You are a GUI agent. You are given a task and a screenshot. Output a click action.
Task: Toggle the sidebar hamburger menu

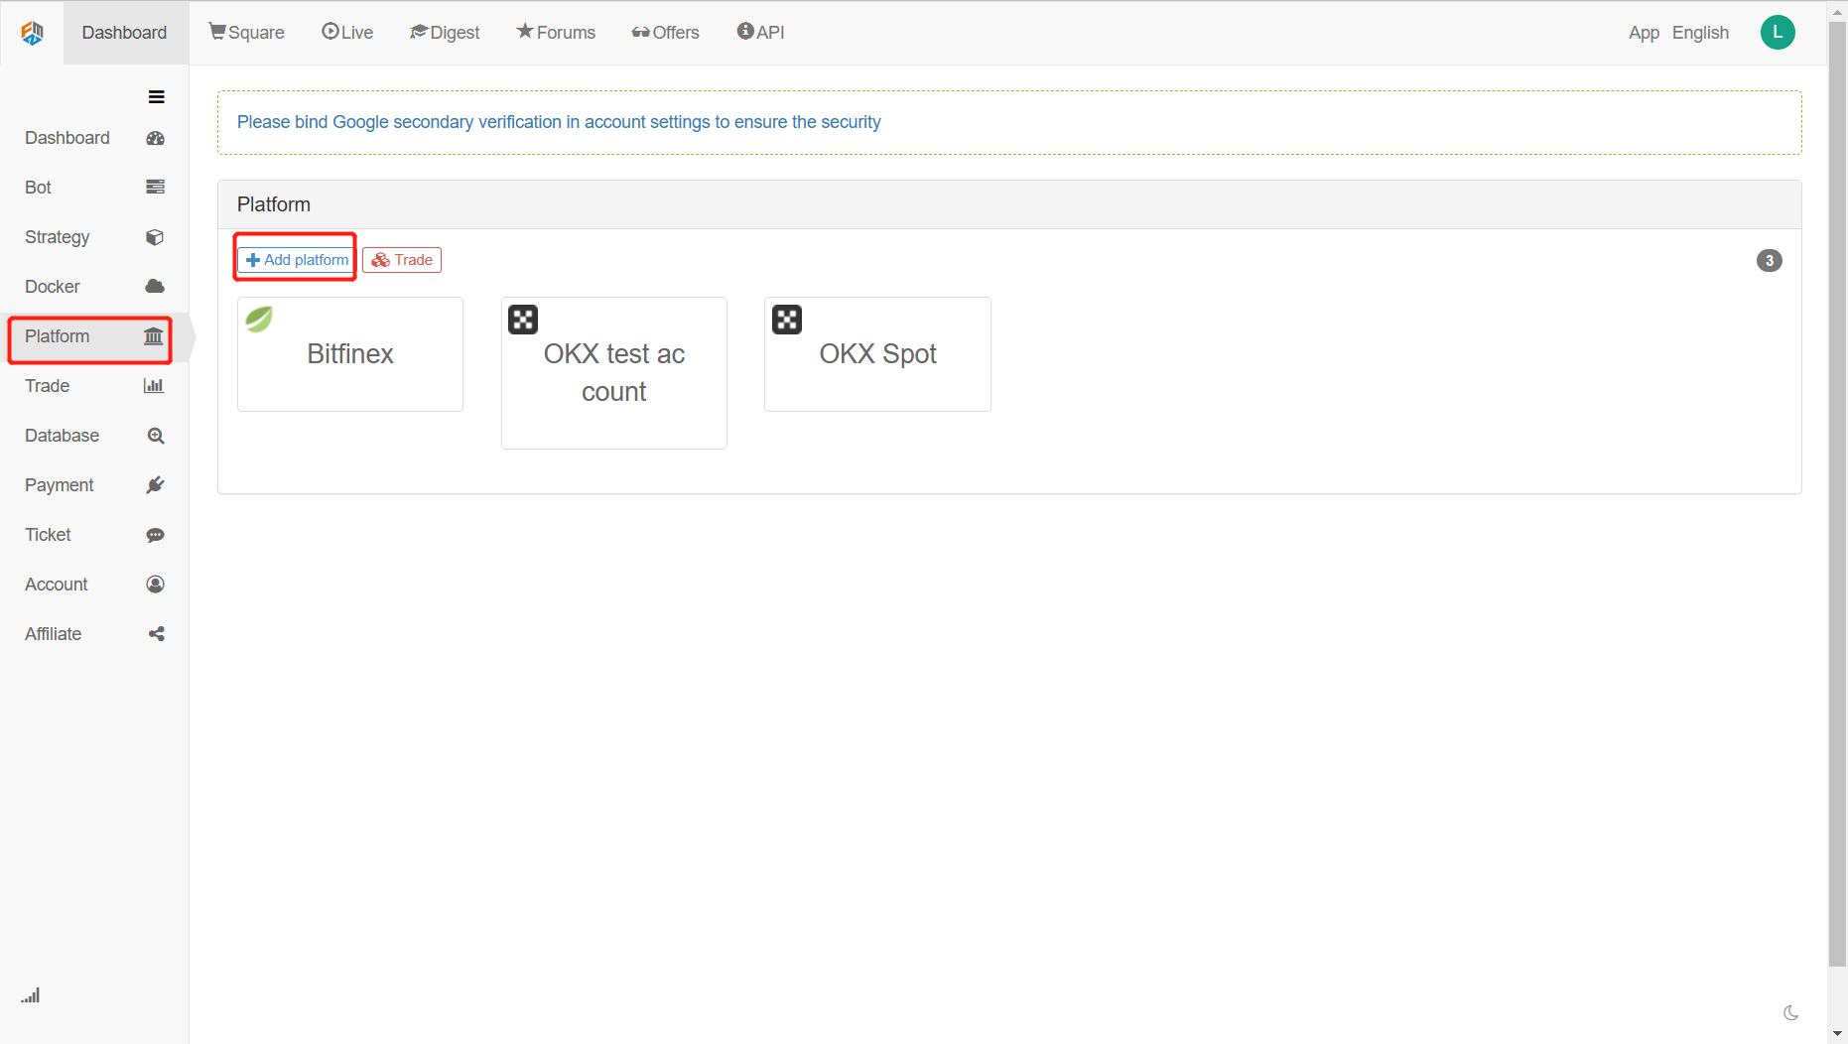[156, 97]
